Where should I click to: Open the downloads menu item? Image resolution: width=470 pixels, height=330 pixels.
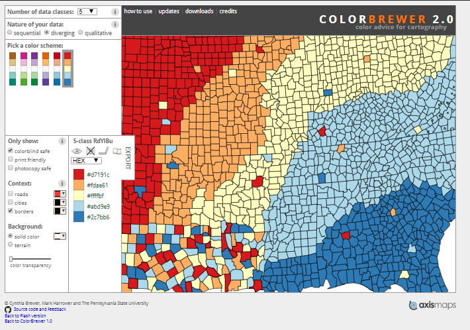199,11
